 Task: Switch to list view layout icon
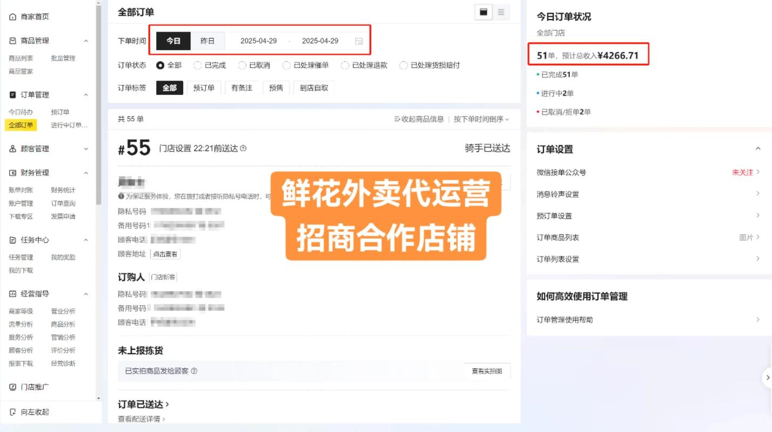click(501, 12)
